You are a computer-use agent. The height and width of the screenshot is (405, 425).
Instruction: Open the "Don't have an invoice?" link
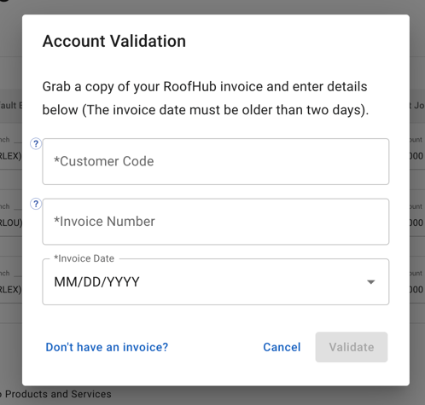pyautogui.click(x=107, y=347)
